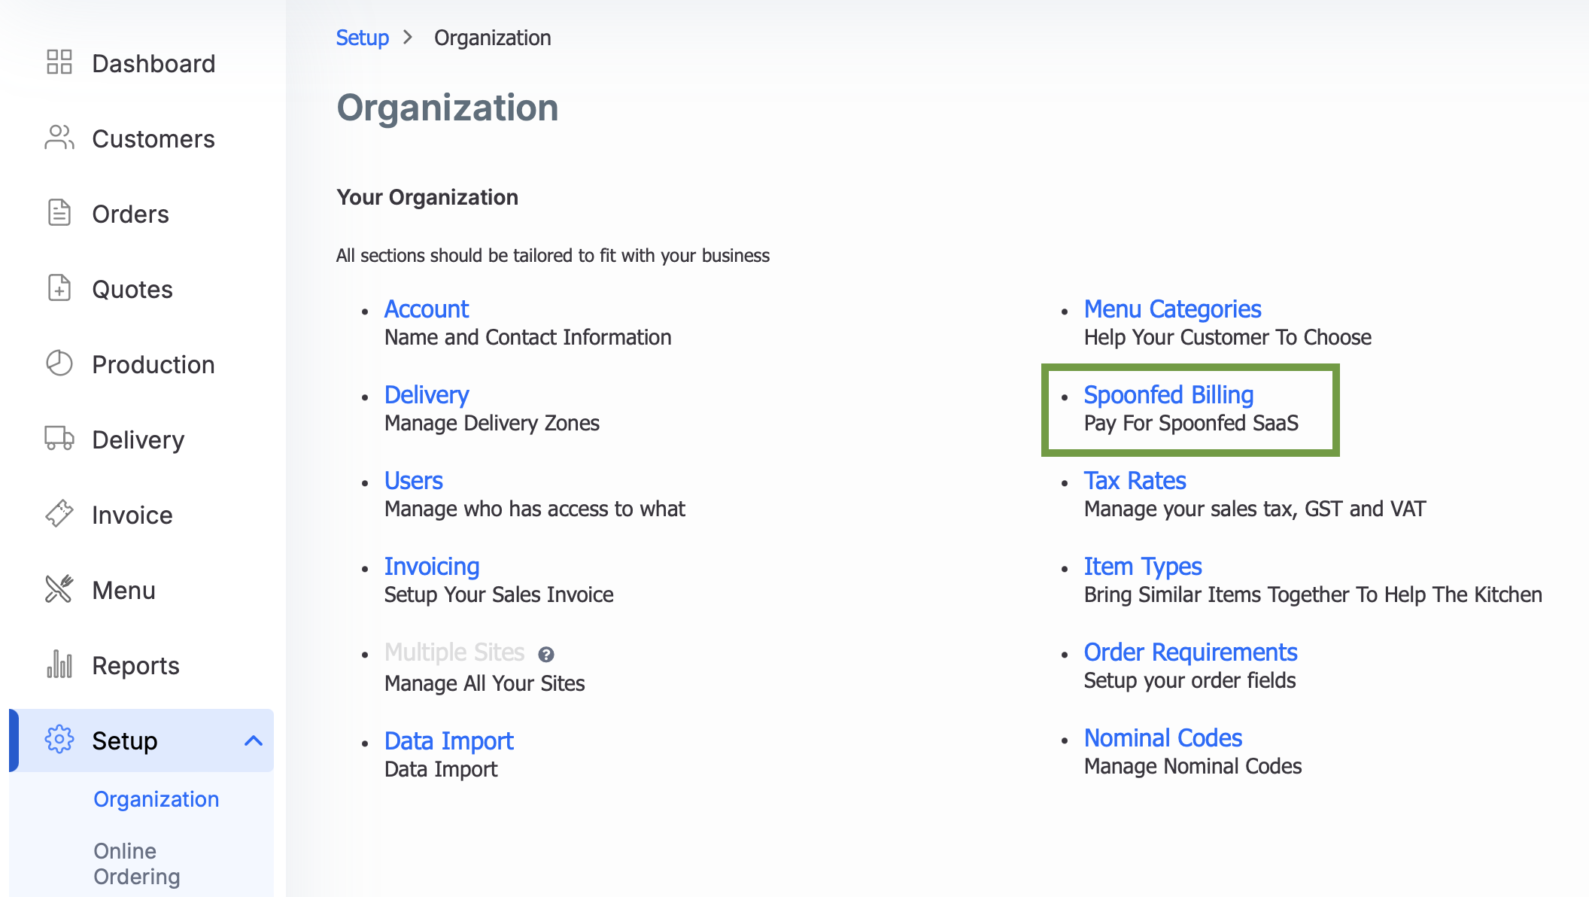Open the Account link
This screenshot has width=1589, height=897.
click(427, 309)
